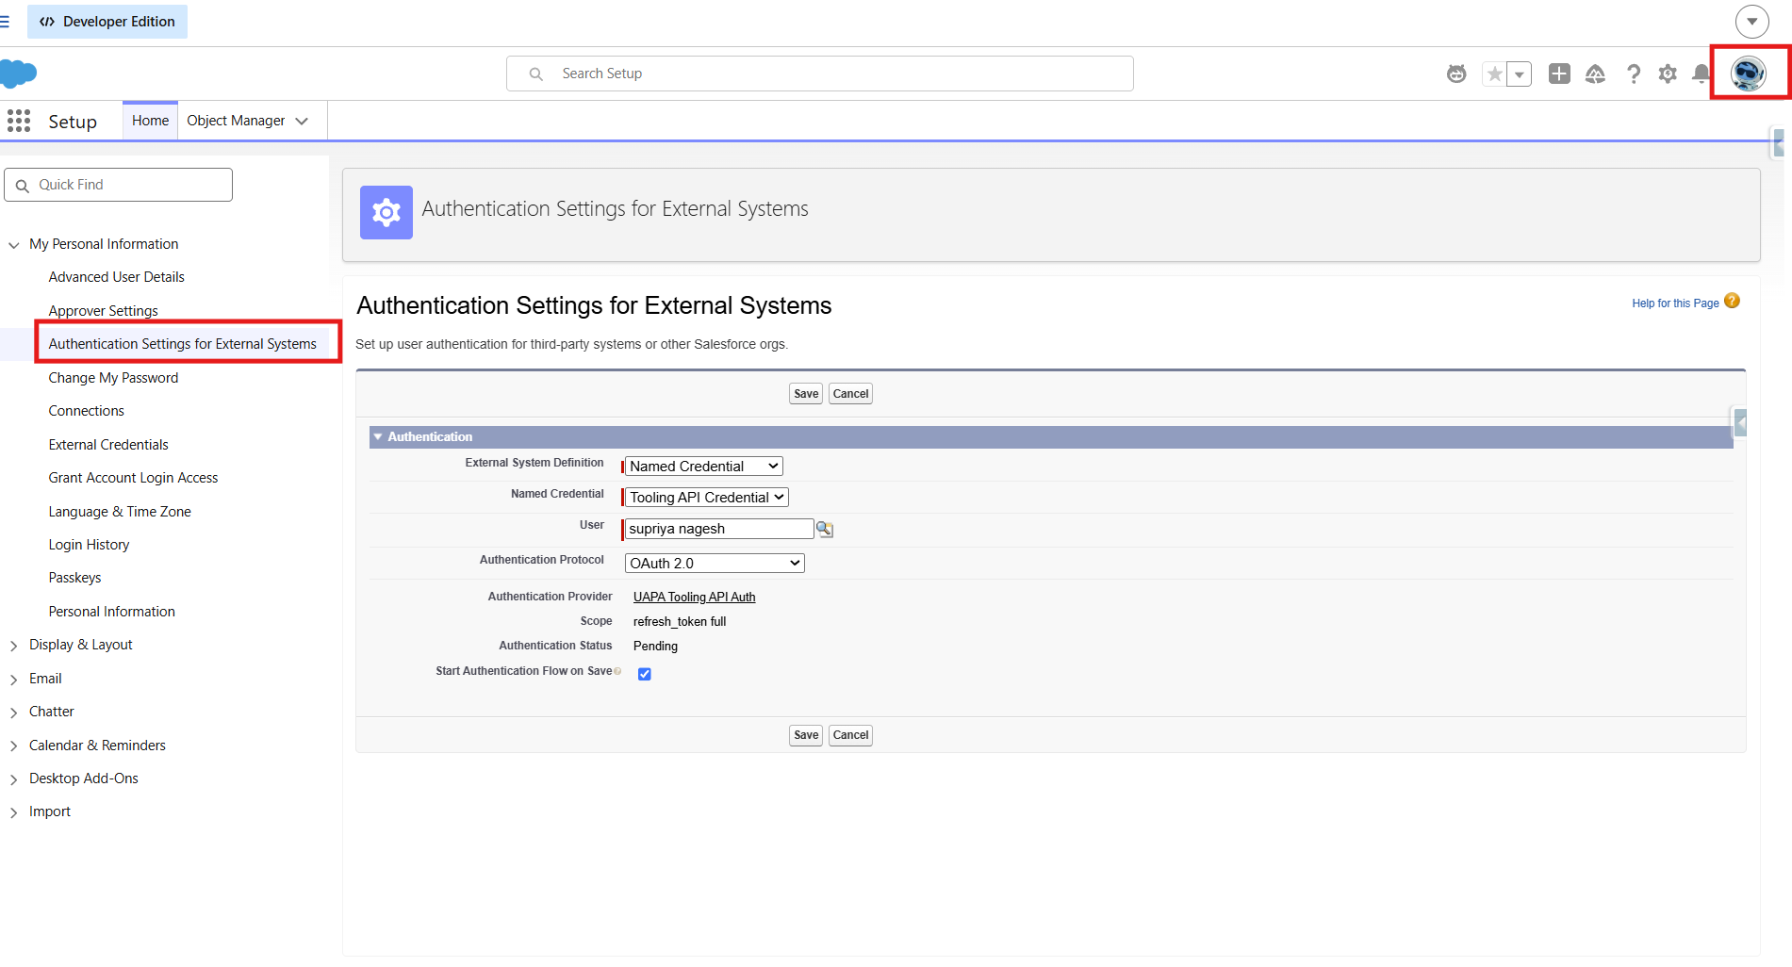Click the favorites star icon

[1494, 74]
